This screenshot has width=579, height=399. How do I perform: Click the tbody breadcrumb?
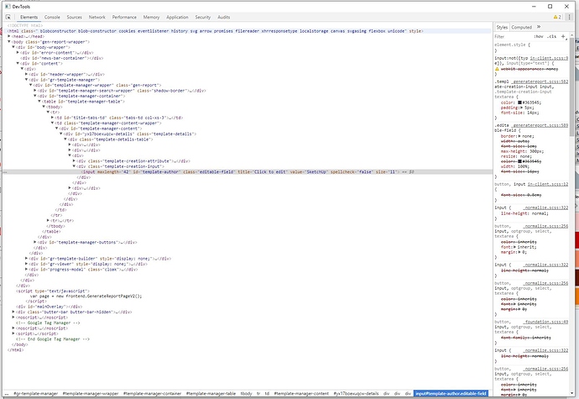pos(247,393)
